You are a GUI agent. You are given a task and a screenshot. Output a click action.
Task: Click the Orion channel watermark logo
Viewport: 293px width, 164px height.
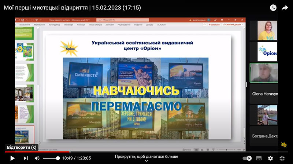[x=283, y=144]
